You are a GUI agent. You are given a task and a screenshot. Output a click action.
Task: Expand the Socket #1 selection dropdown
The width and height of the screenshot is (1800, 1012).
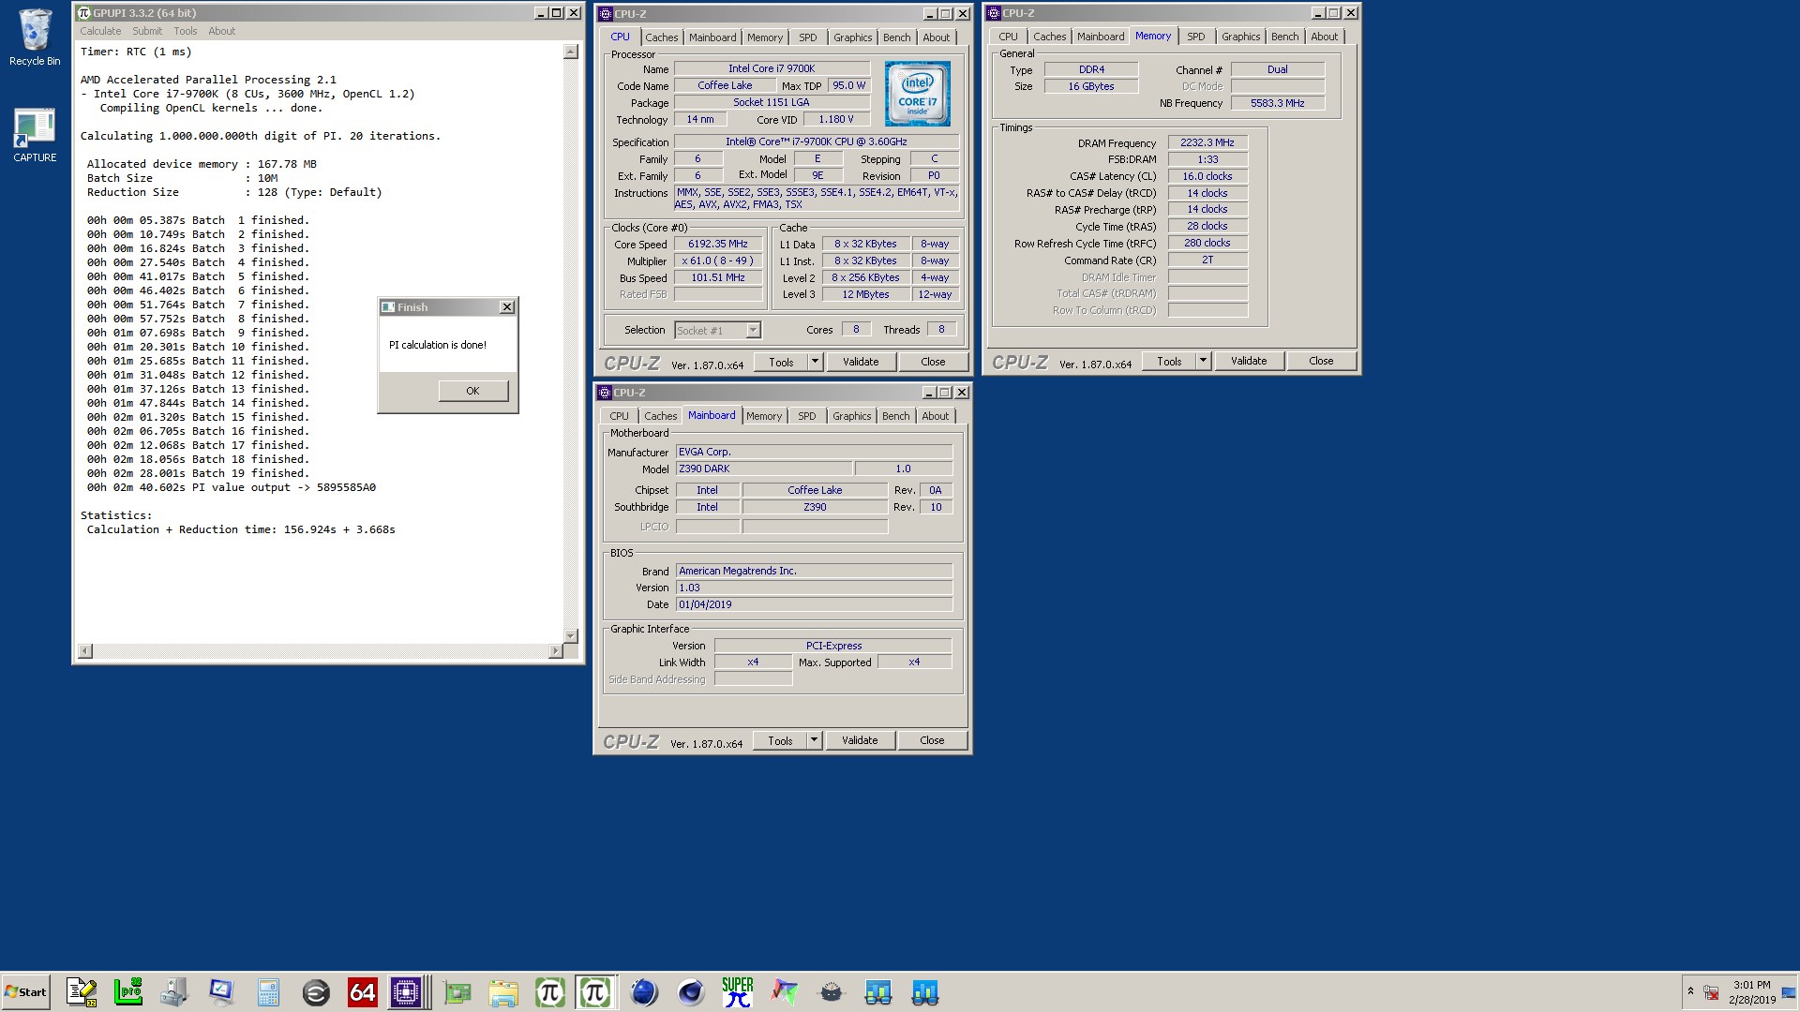753,330
